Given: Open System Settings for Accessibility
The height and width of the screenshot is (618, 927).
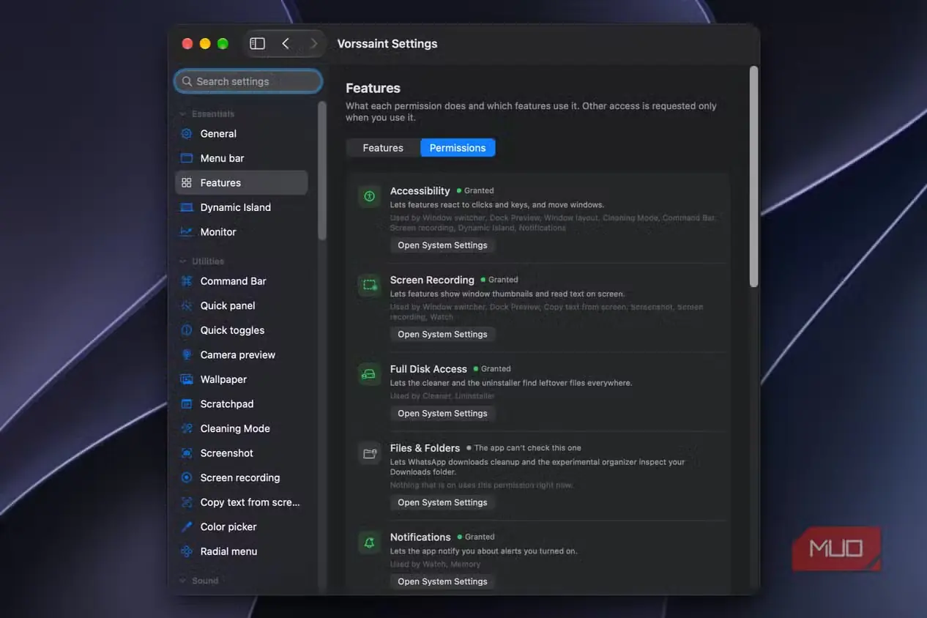Looking at the screenshot, I should [442, 245].
